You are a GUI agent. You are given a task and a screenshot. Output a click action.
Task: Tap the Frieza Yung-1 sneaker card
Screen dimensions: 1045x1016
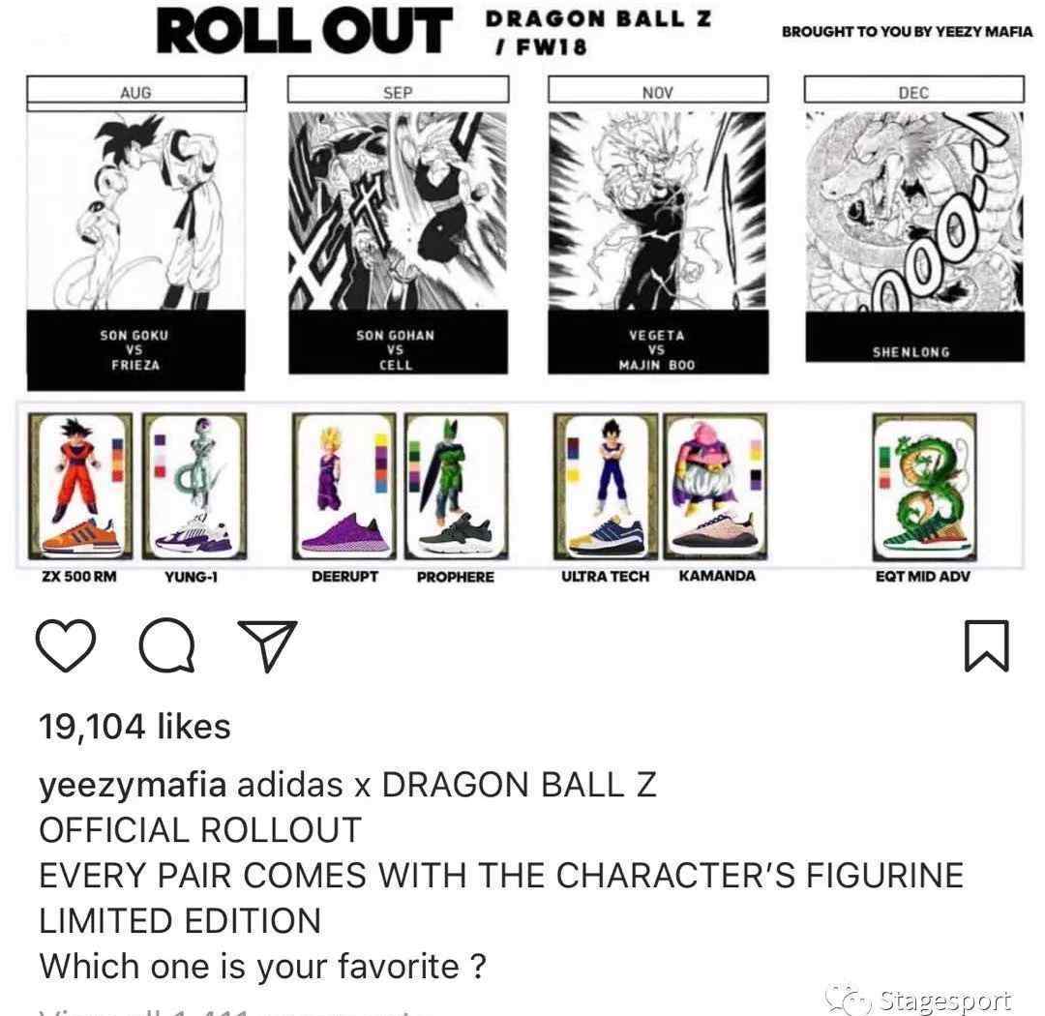click(194, 486)
